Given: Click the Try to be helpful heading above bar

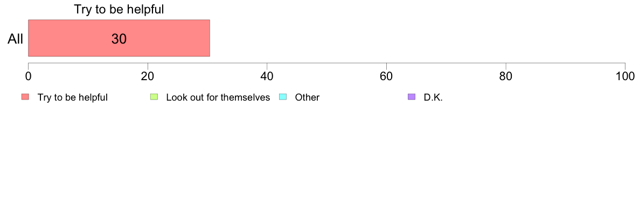Looking at the screenshot, I should [x=119, y=9].
